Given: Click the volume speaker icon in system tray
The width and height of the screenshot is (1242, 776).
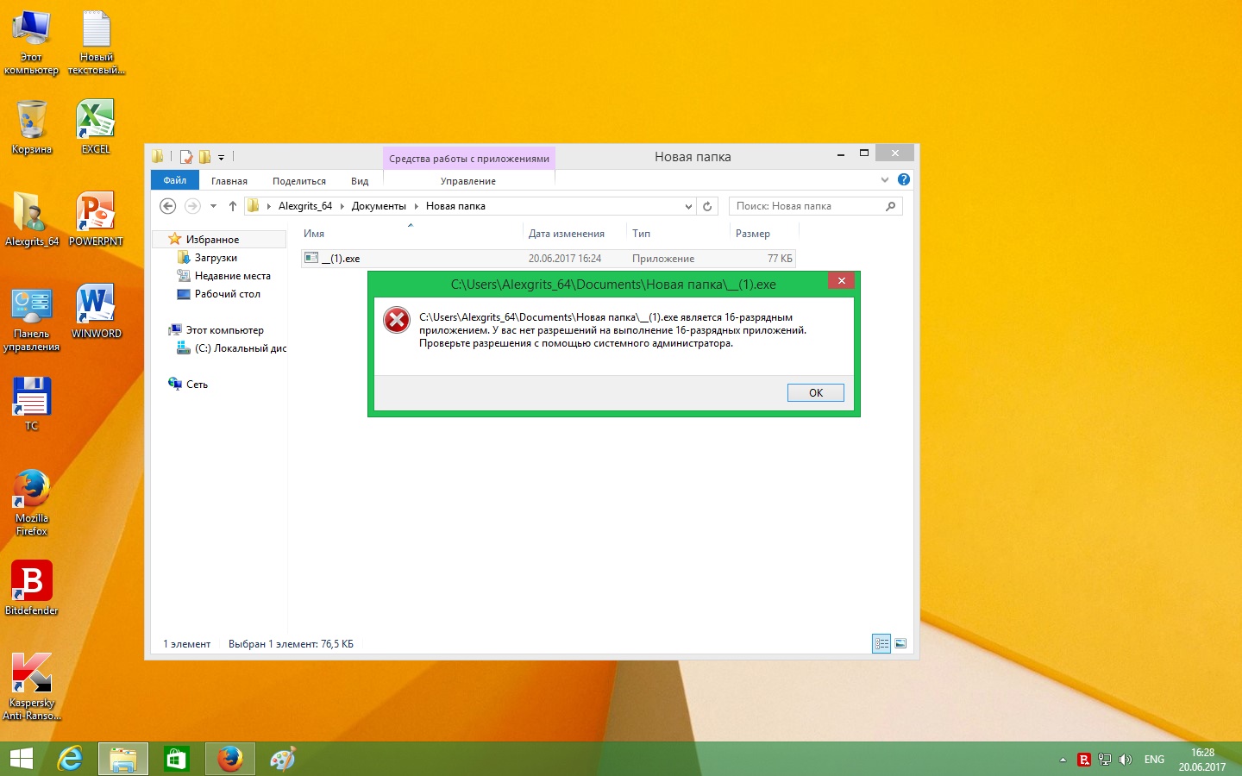Looking at the screenshot, I should tap(1125, 760).
